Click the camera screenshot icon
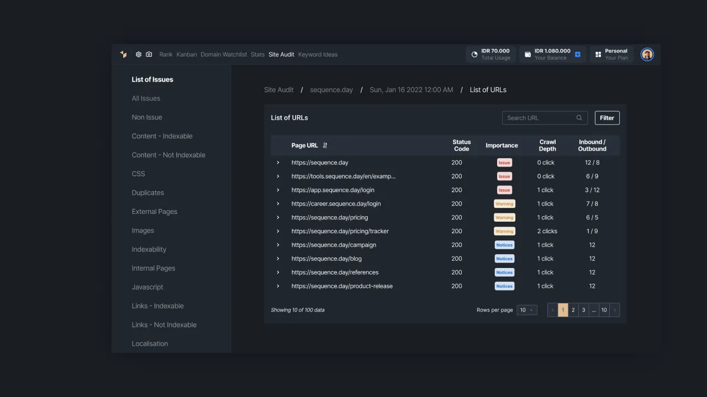Viewport: 707px width, 397px height. click(x=149, y=55)
